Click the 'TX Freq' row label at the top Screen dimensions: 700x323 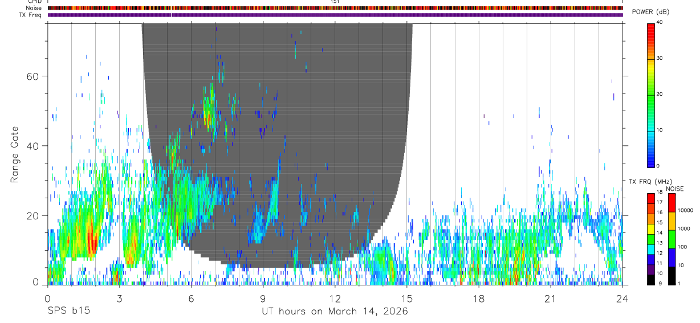coord(30,15)
